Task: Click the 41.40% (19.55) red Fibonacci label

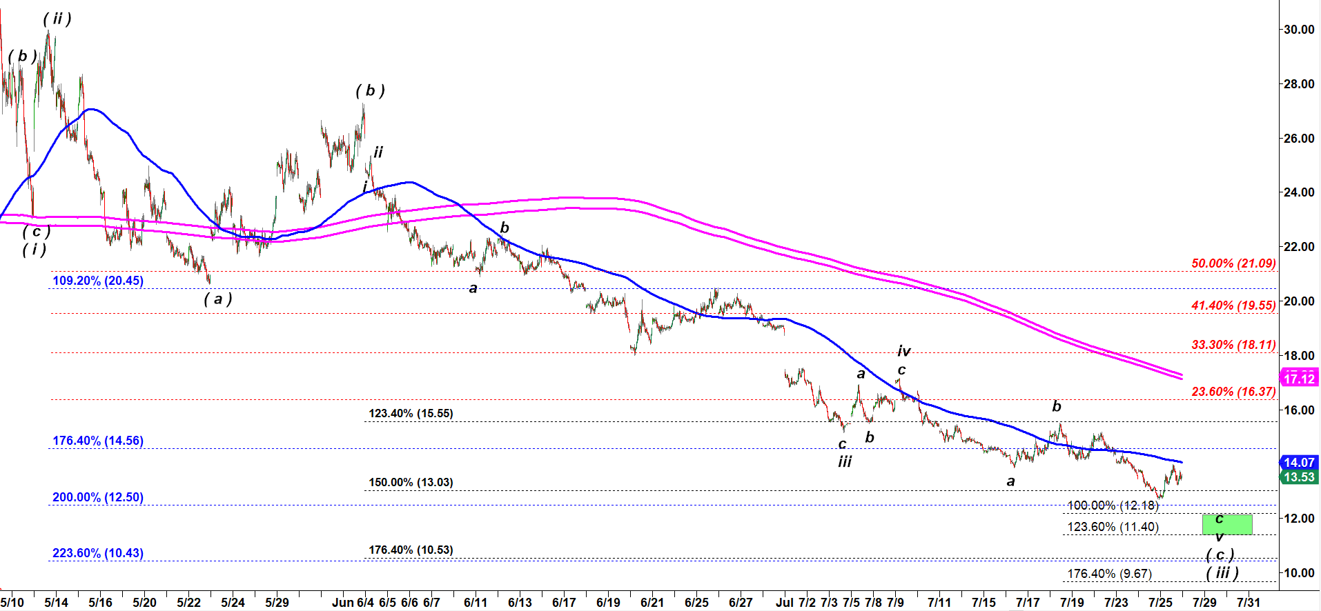Action: click(x=1233, y=305)
